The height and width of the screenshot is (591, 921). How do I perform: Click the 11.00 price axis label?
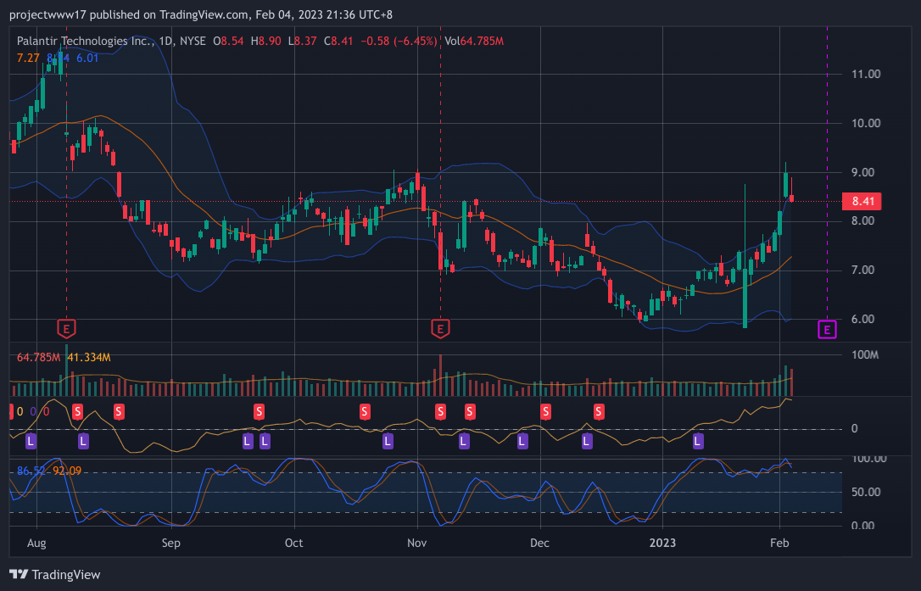click(866, 74)
